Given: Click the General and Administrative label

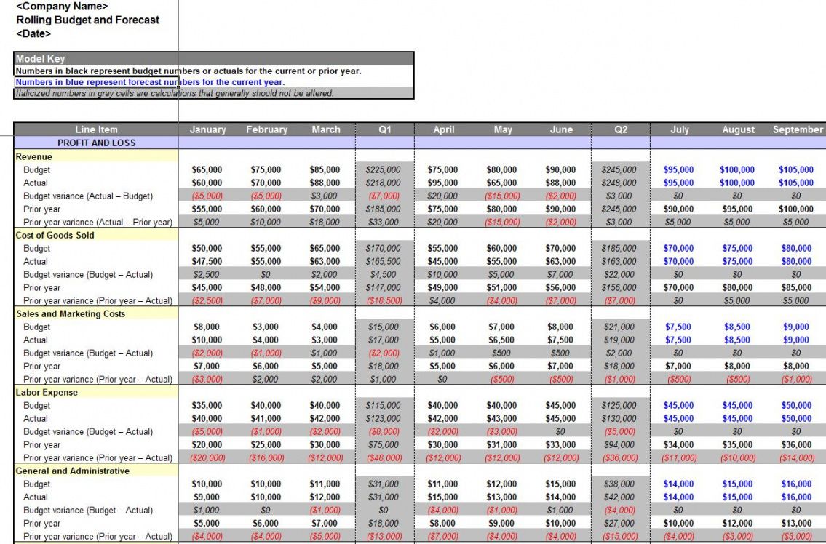Looking at the screenshot, I should pos(73,471).
